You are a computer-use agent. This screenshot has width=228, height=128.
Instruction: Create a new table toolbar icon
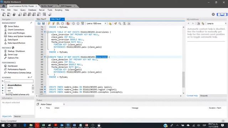25,14
